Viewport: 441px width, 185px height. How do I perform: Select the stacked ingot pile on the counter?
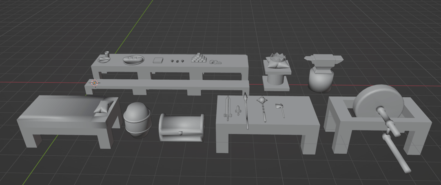pyautogui.click(x=198, y=58)
